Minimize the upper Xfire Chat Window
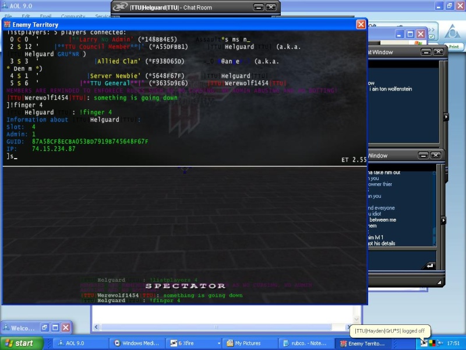Screen dimensions: 466x350 click(x=426, y=52)
